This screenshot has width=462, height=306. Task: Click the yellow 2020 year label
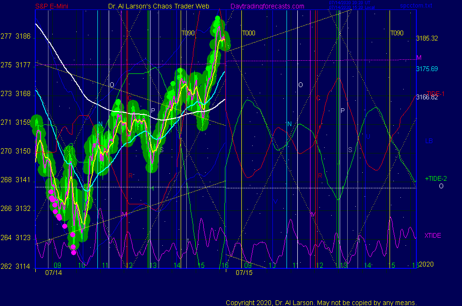point(426,265)
